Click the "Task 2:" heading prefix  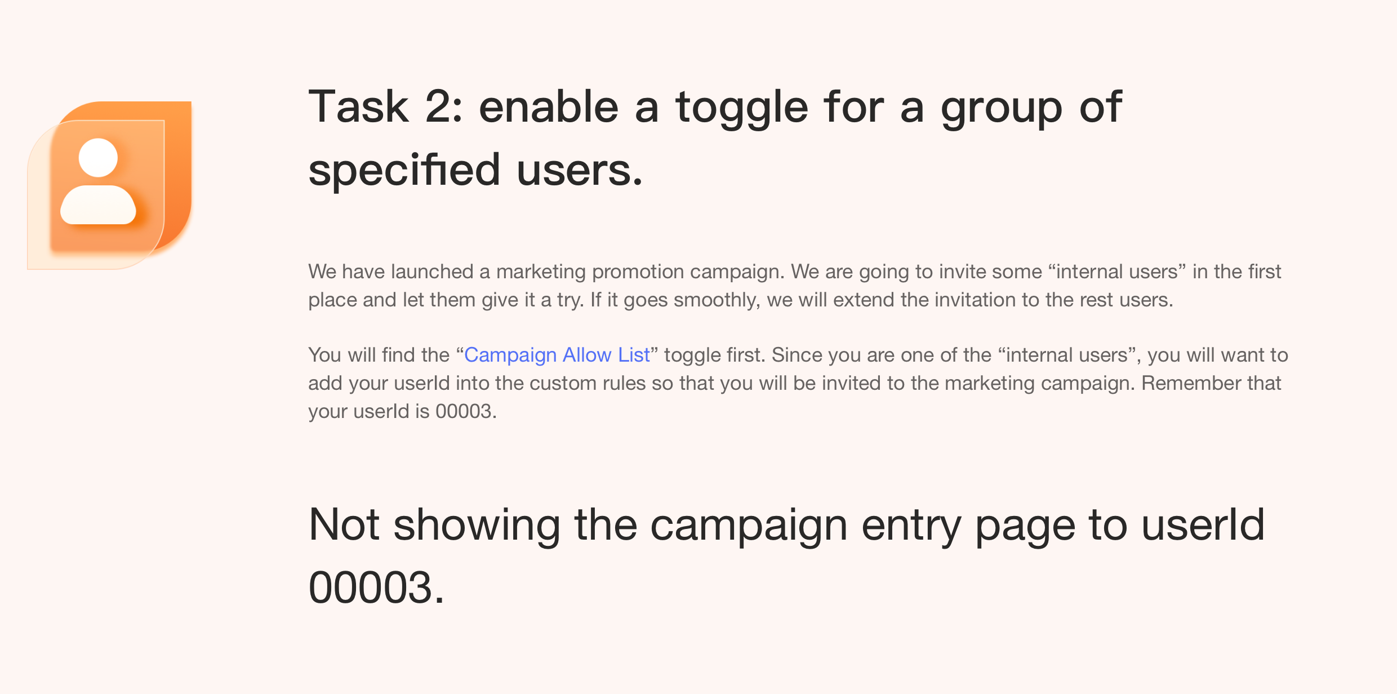tap(386, 107)
